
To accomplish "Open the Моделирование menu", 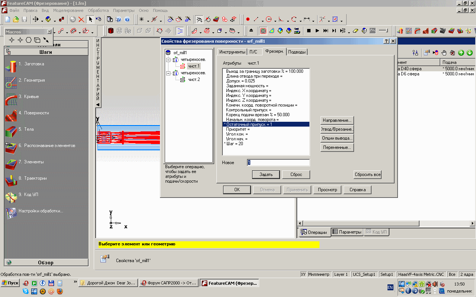I will click(x=68, y=10).
